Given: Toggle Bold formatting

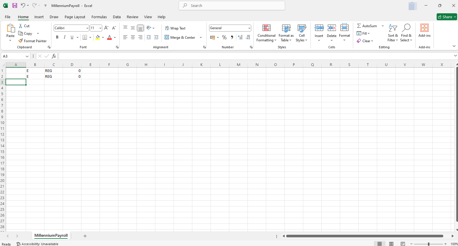Looking at the screenshot, I should [x=57, y=37].
